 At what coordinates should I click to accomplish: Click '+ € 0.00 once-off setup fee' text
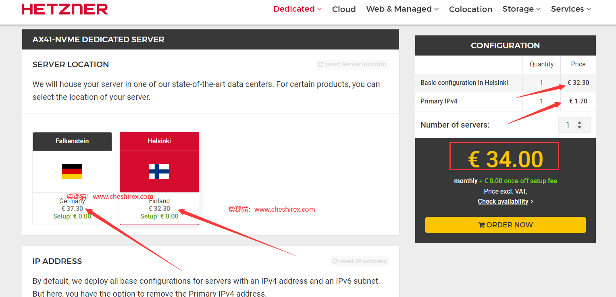pyautogui.click(x=518, y=181)
